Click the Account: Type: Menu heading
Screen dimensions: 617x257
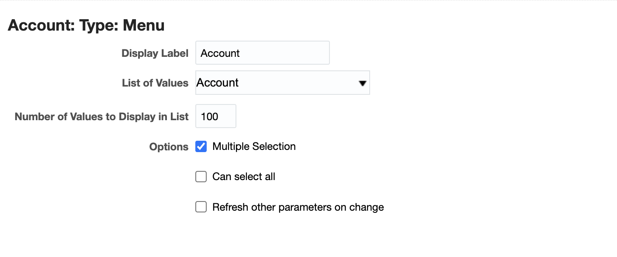86,25
